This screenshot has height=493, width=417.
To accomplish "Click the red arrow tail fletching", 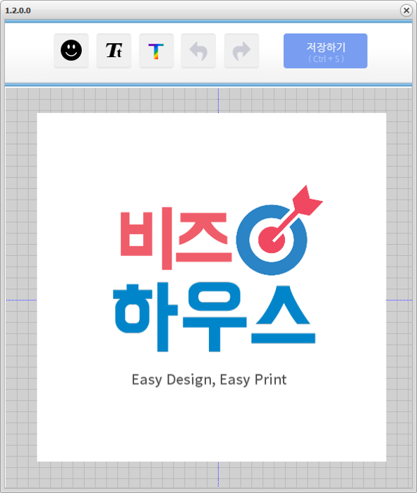I will pyautogui.click(x=308, y=200).
